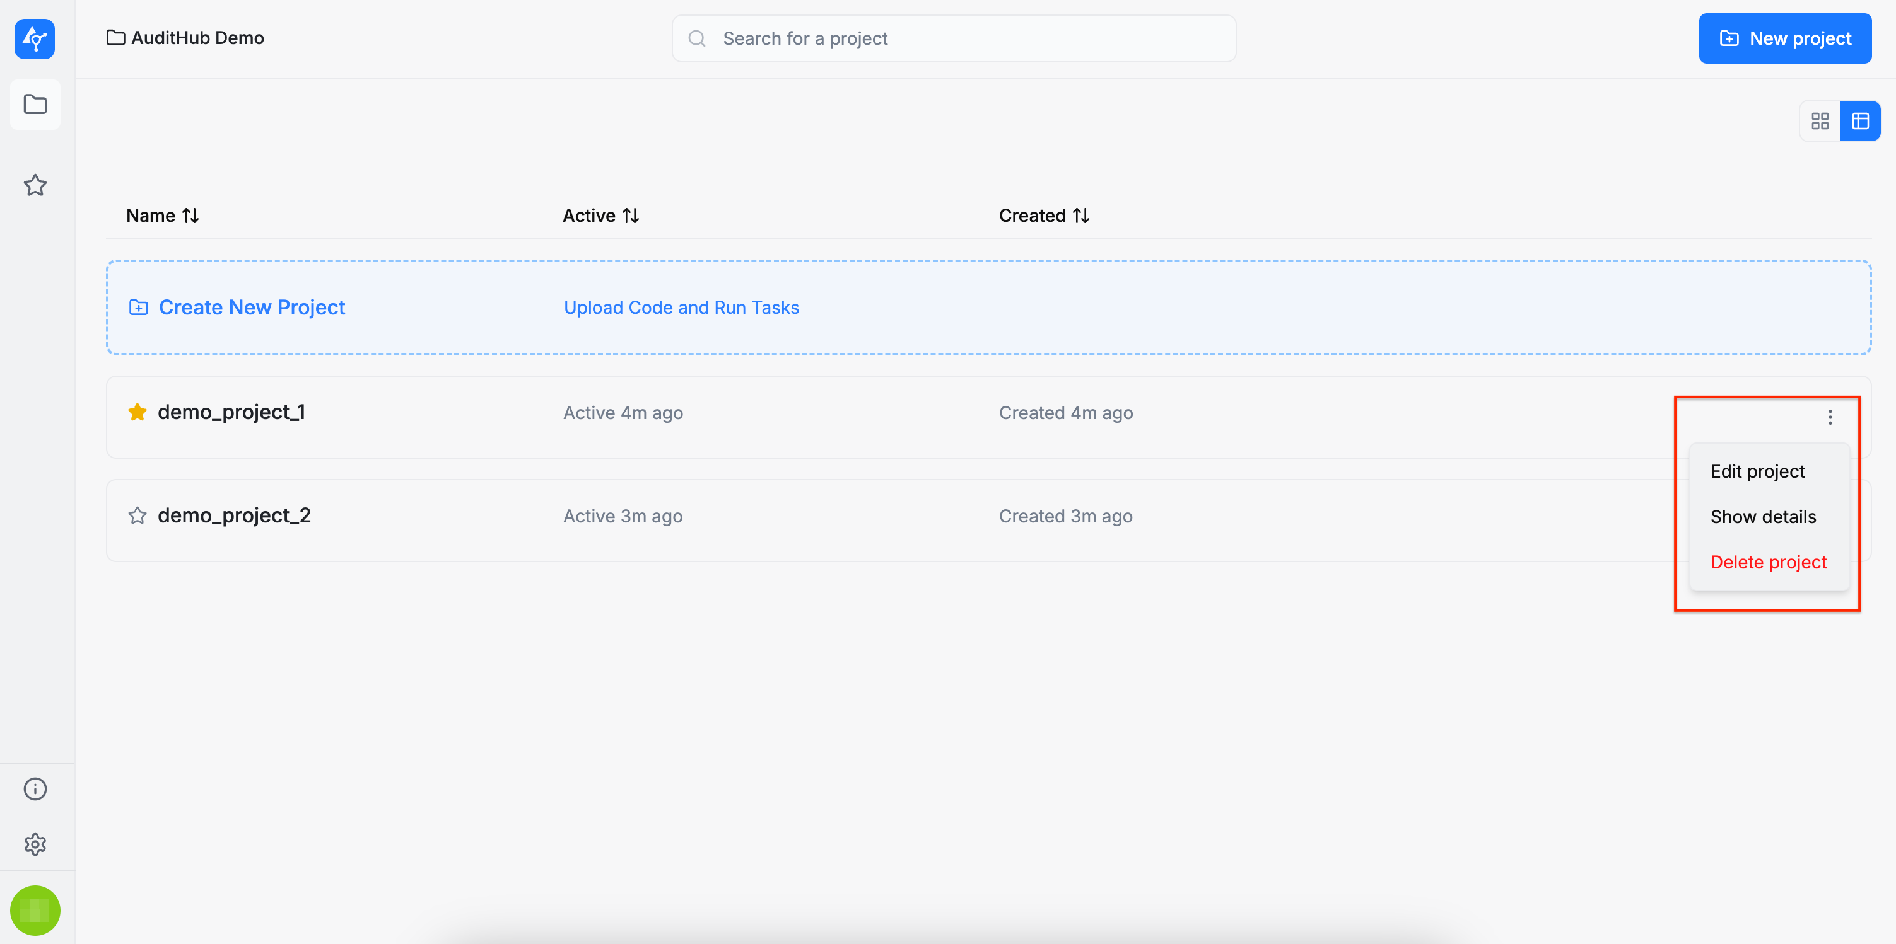Choose Edit project from context menu
The image size is (1896, 944).
click(x=1757, y=471)
